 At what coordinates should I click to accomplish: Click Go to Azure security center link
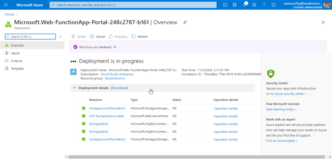click(x=286, y=94)
